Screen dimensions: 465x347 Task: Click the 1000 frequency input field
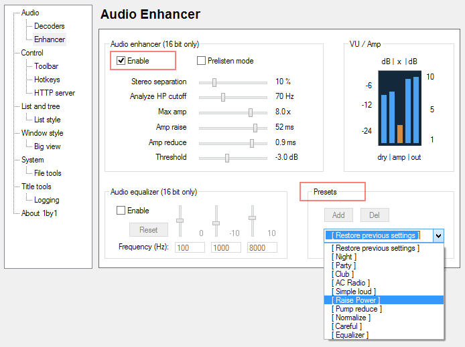226,247
